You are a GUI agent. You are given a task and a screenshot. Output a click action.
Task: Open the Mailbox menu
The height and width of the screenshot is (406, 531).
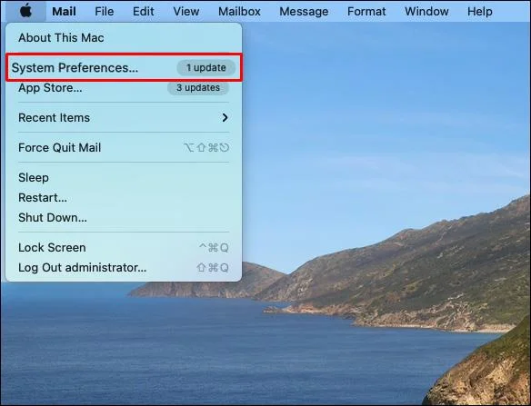(x=239, y=12)
